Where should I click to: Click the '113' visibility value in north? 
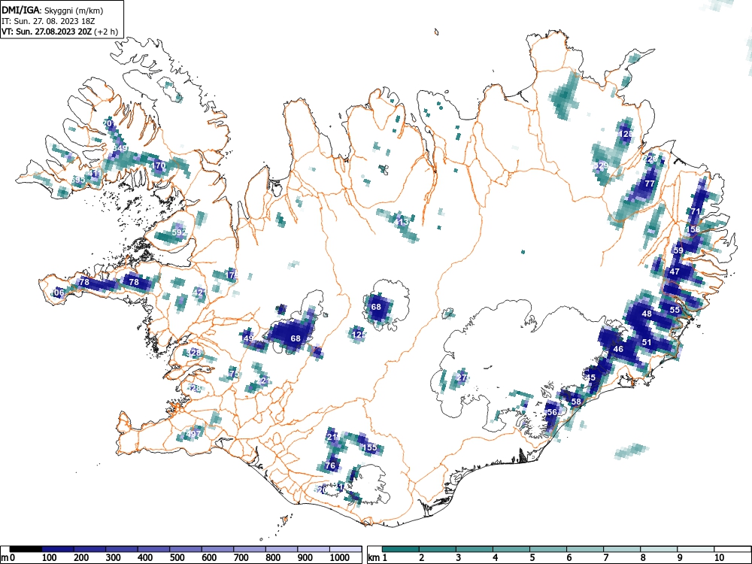402,222
